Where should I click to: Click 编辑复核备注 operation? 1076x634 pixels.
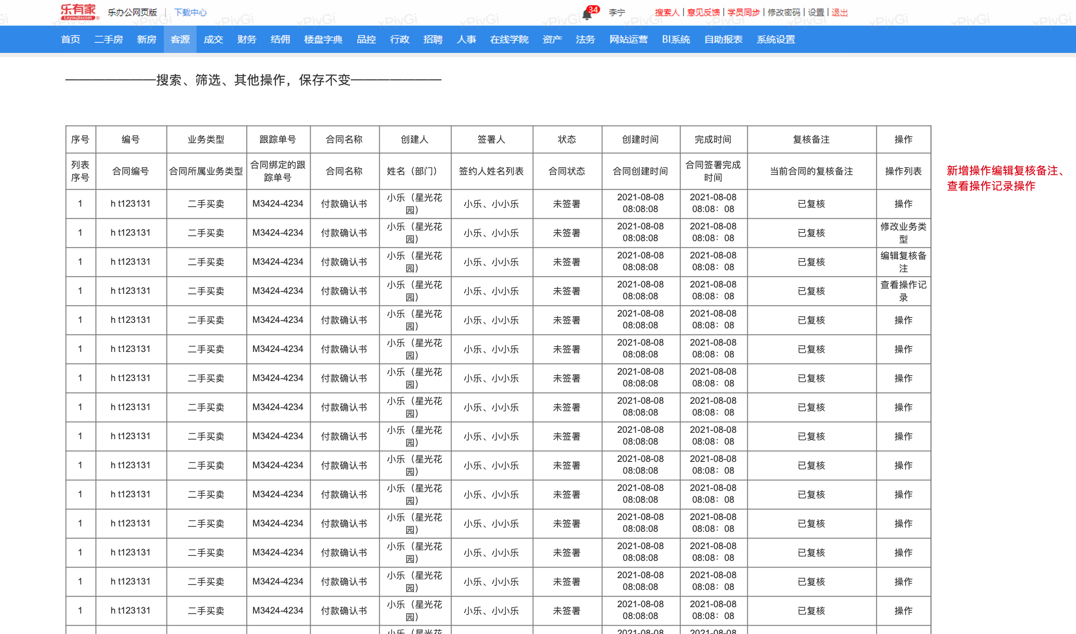click(903, 262)
